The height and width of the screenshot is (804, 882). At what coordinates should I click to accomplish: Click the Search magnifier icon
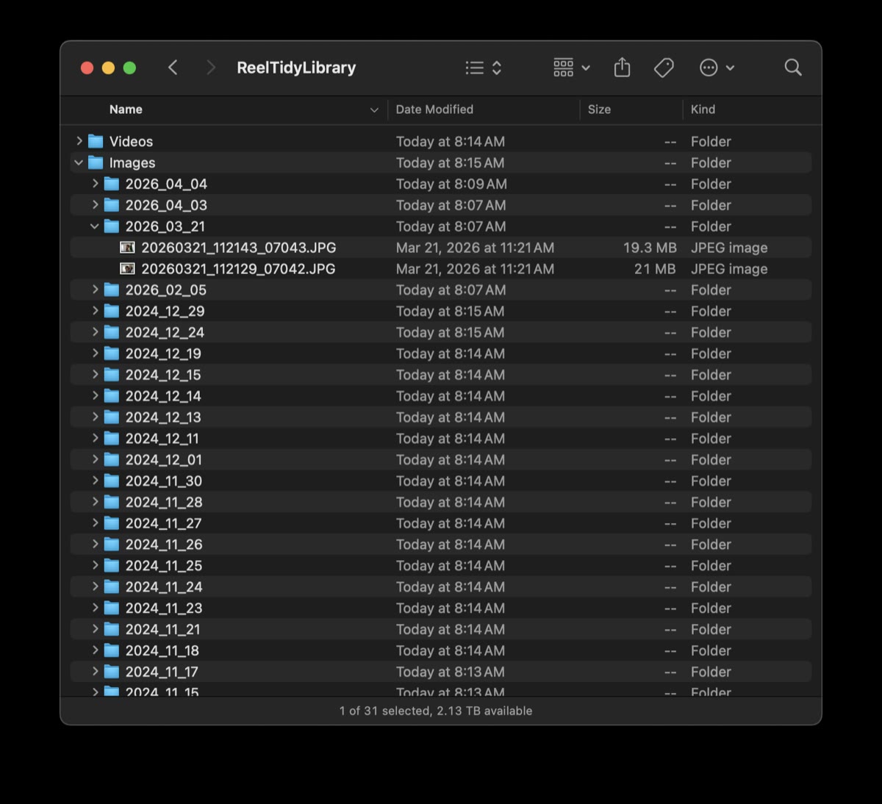coord(793,68)
